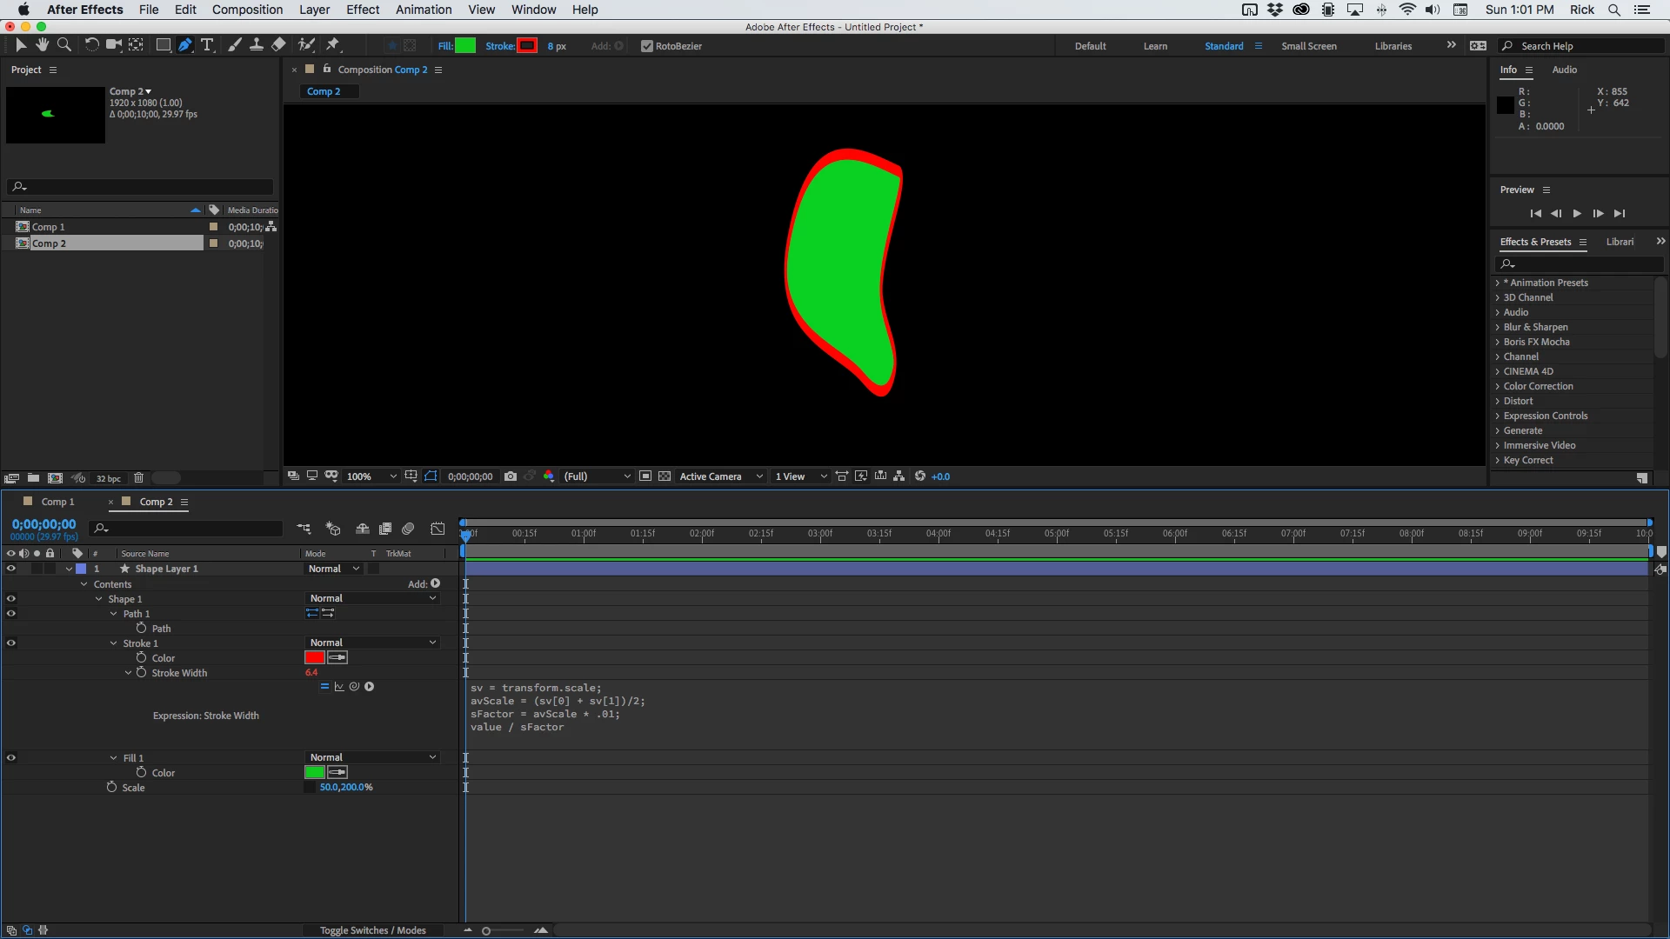The image size is (1670, 939).
Task: Switch to the Comp 1 timeline tab
Action: pos(57,502)
